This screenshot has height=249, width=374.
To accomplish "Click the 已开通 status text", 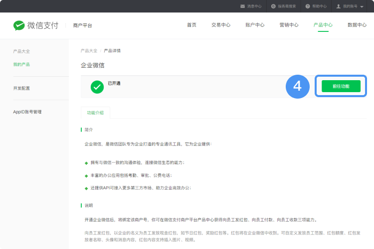I will 114,83.
